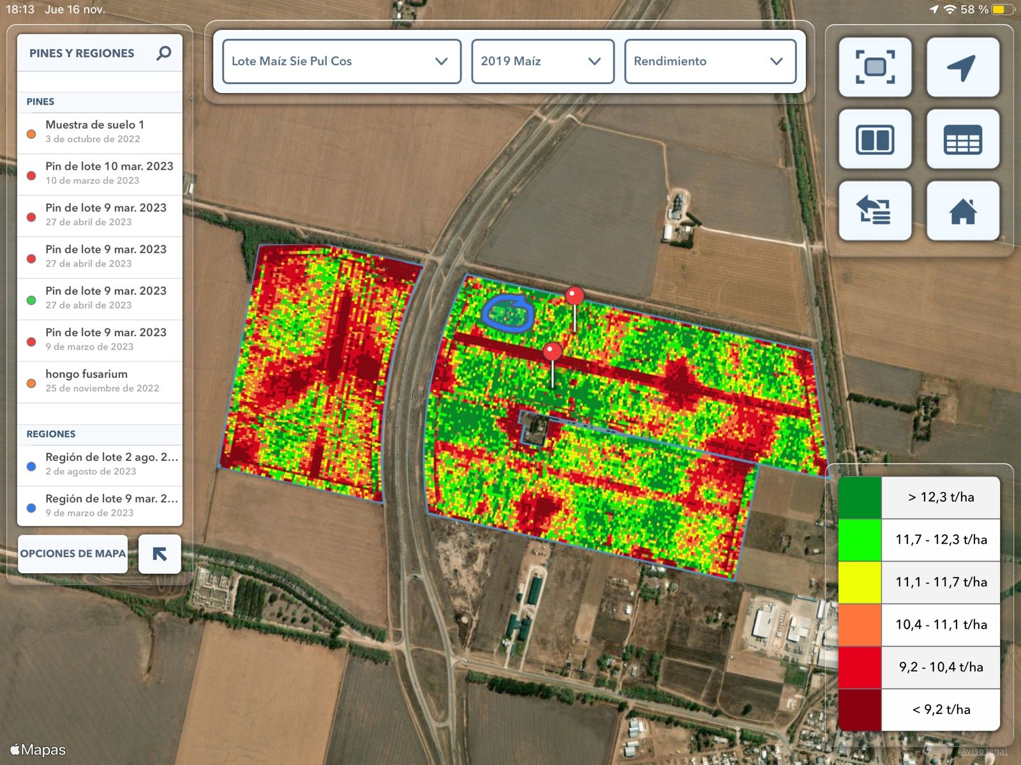
Task: Open Opciones de mapa
Action: [x=72, y=553]
